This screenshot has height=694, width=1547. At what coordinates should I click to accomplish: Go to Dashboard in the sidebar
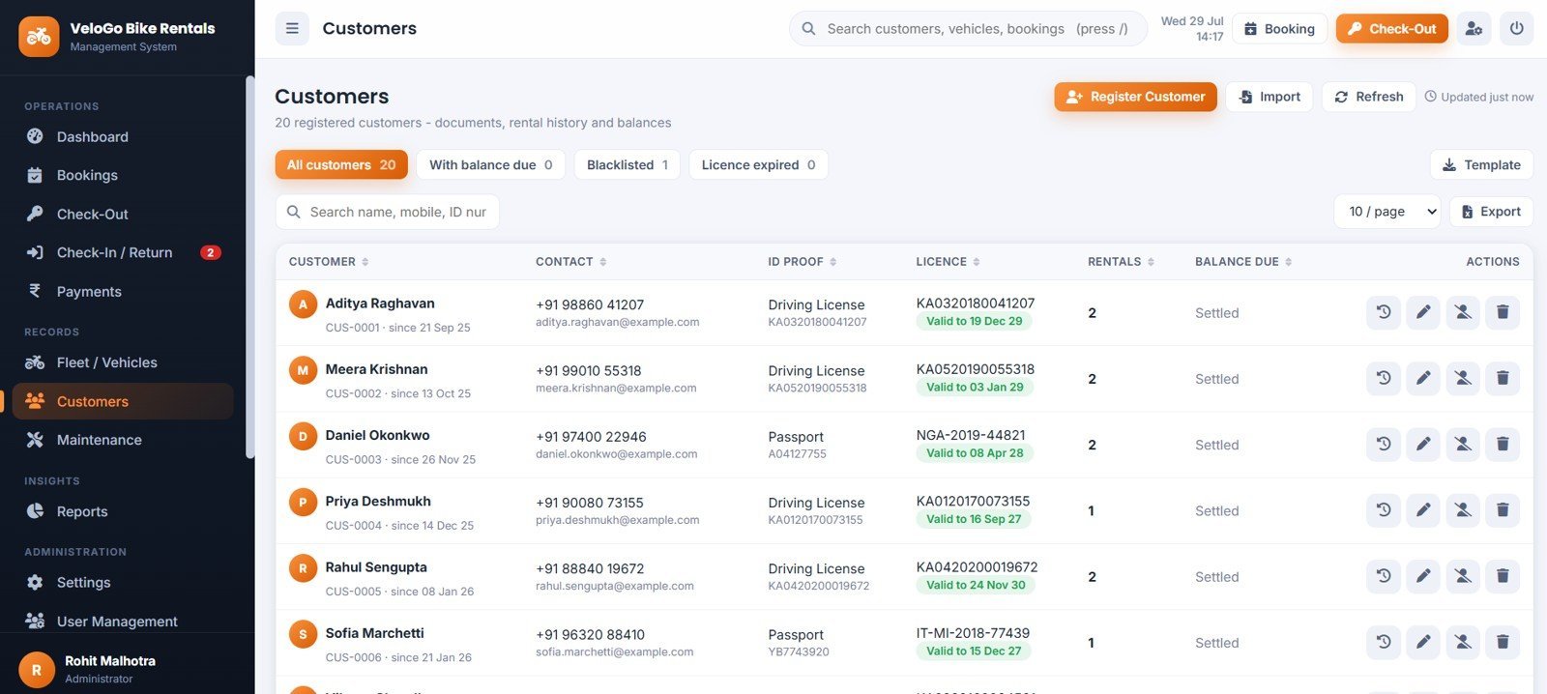[x=123, y=136]
